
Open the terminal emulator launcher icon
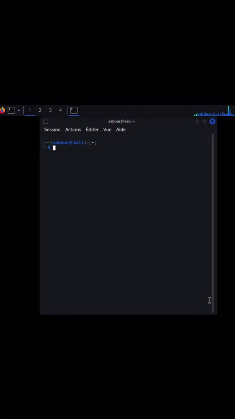pos(11,110)
